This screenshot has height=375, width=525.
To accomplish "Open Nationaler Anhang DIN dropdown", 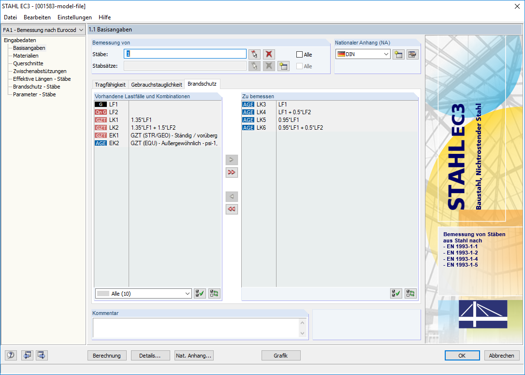I will click(386, 54).
